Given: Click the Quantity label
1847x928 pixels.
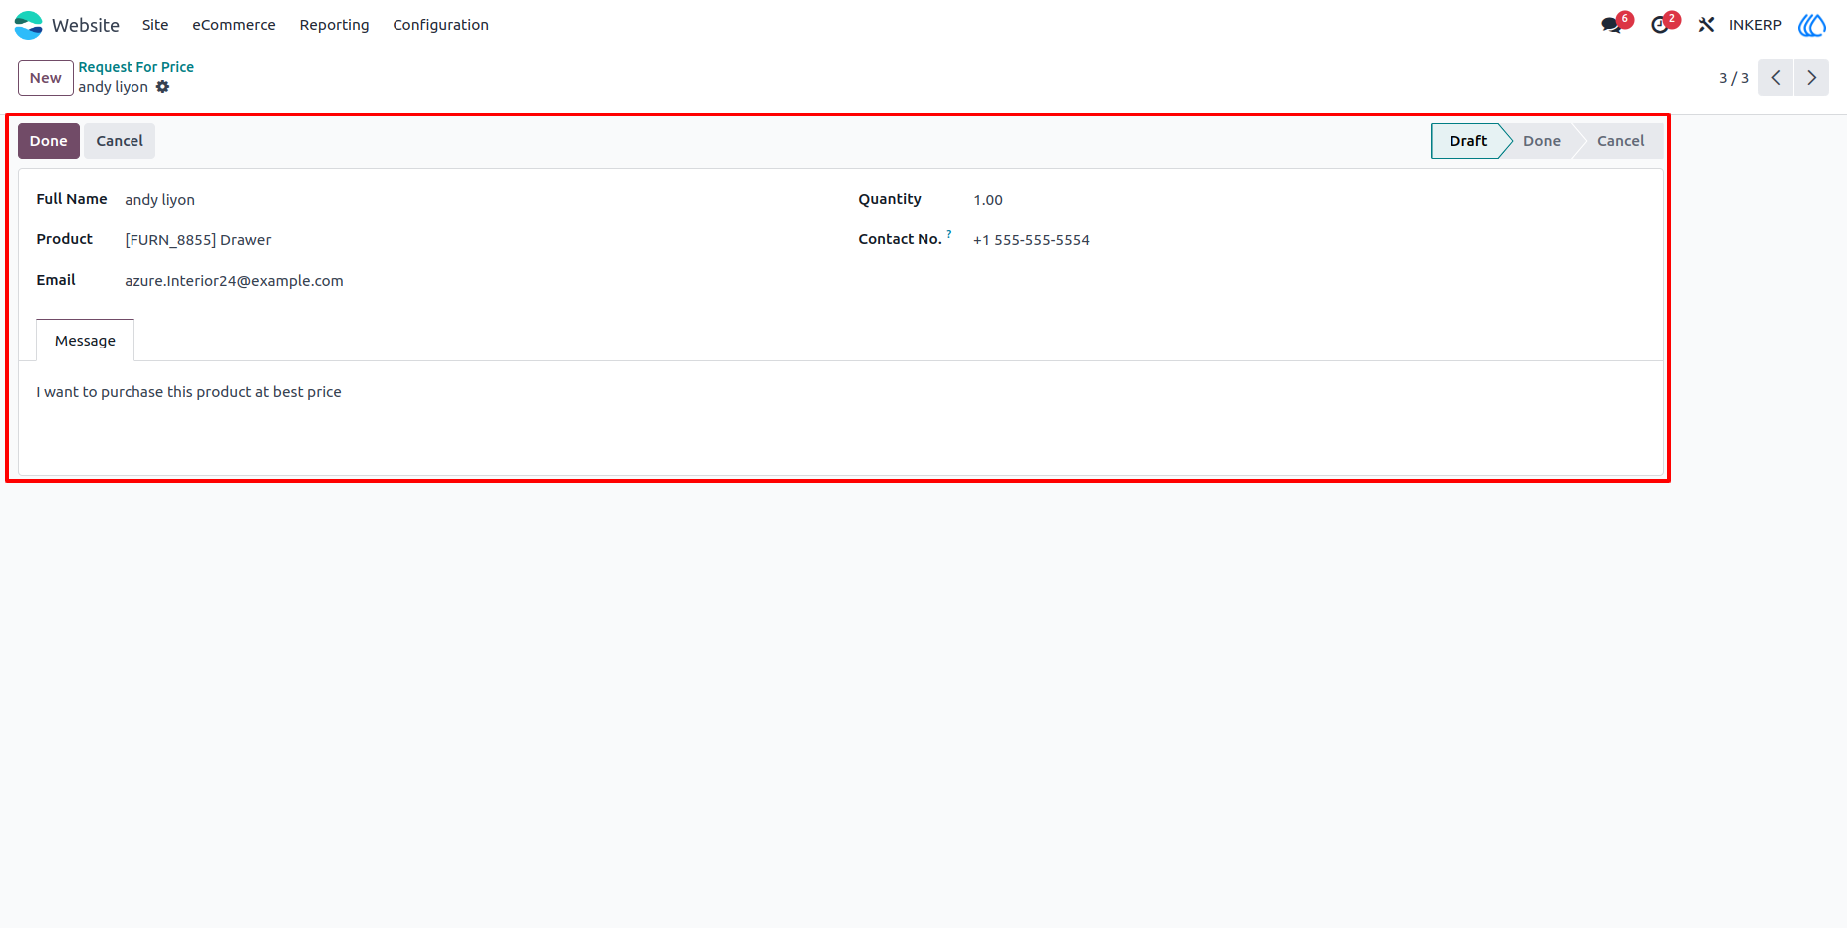Looking at the screenshot, I should (890, 199).
